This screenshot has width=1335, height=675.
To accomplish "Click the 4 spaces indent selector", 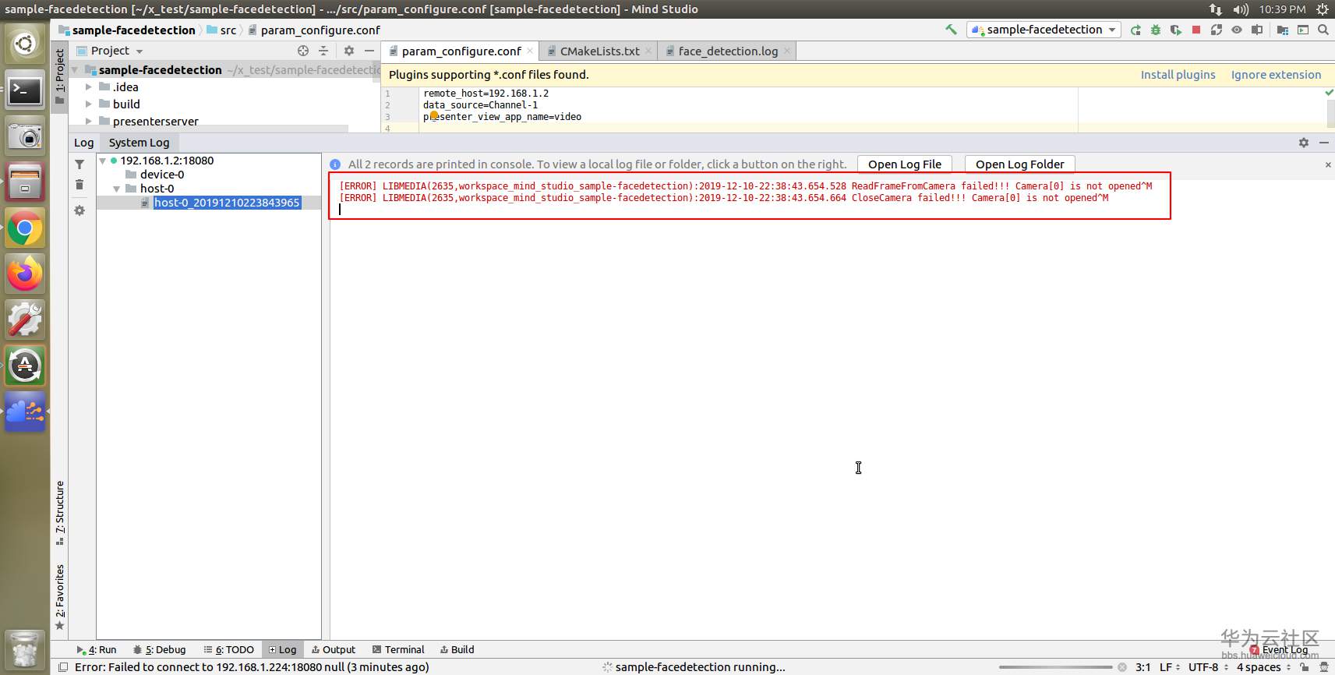I will point(1263,667).
